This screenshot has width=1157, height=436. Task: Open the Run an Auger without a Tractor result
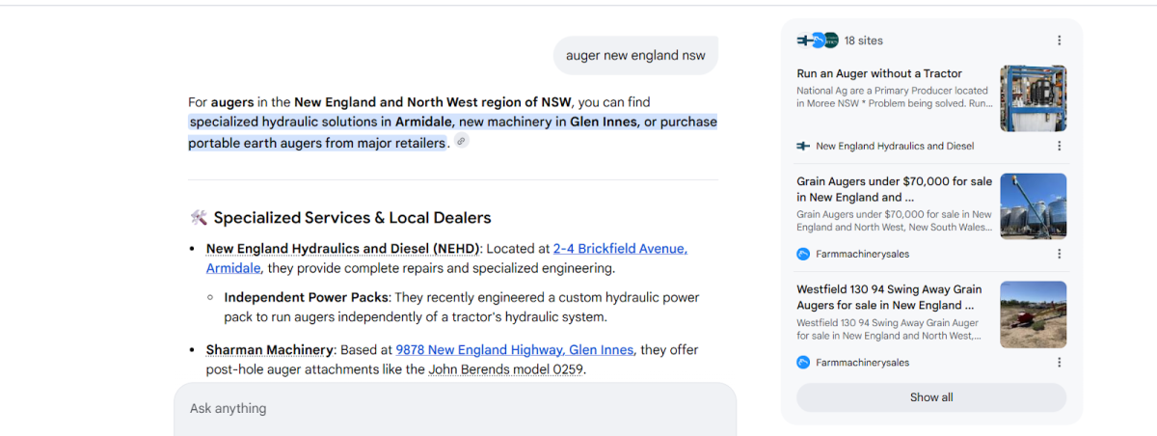pyautogui.click(x=879, y=73)
